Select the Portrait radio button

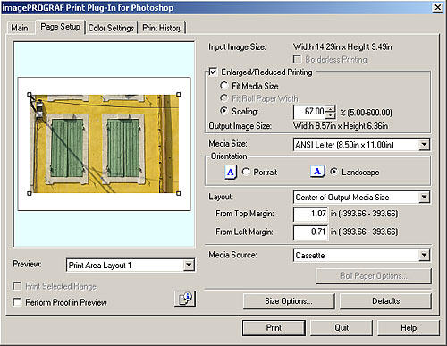pyautogui.click(x=246, y=172)
